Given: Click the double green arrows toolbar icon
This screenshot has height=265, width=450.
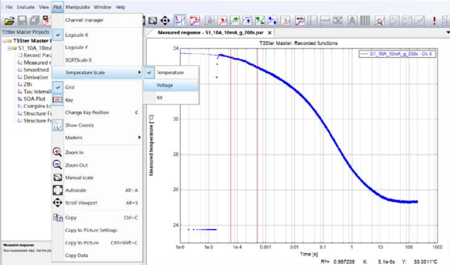Looking at the screenshot, I should point(260,20).
